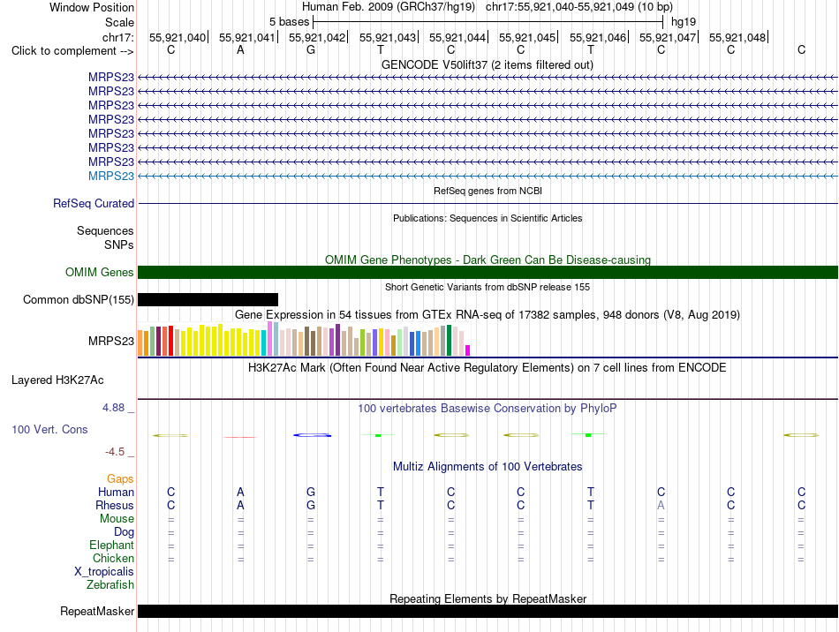Select the light-blue MRPS23 transcript line
The image size is (839, 632).
(488, 176)
